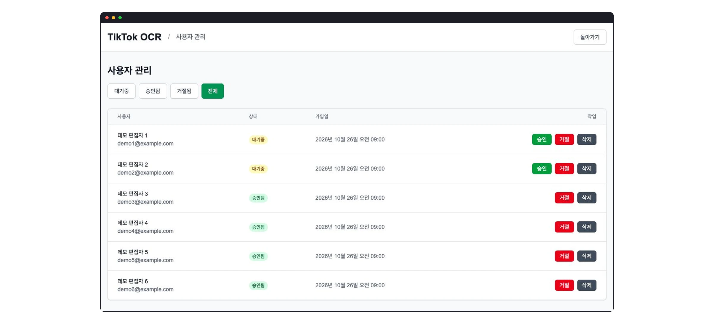Reject demo2@example.com using 거절 button

[x=564, y=168]
